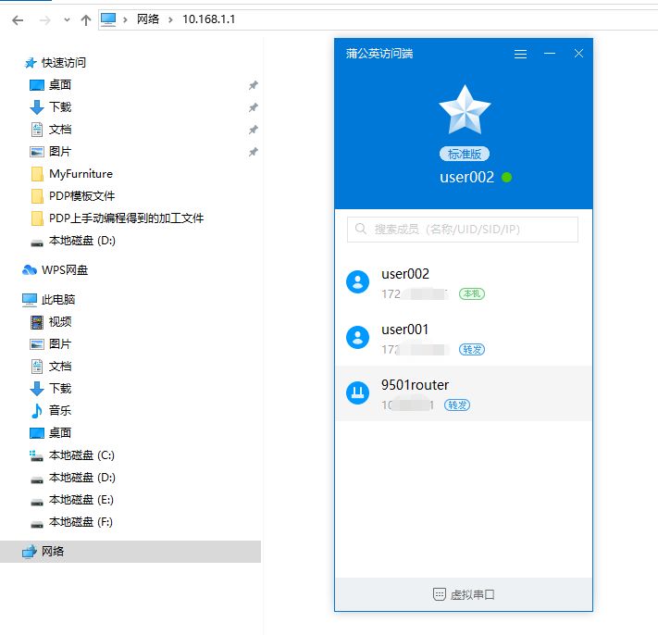658x635 pixels.
Task: Open the hamburger menu in 蒲公英访问端
Action: (x=520, y=54)
